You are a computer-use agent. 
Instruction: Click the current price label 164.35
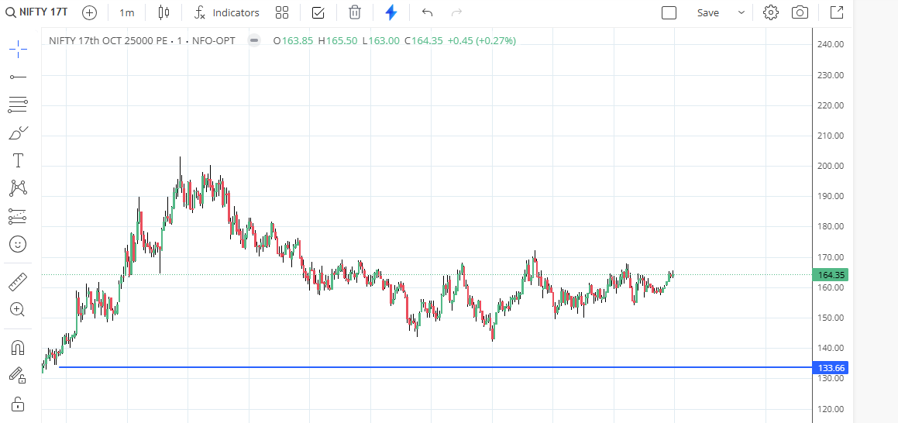tap(830, 275)
